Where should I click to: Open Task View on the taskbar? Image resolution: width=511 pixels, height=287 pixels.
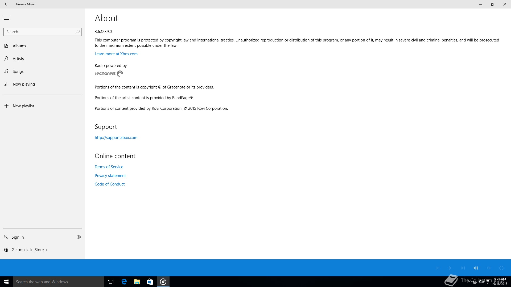click(111, 282)
